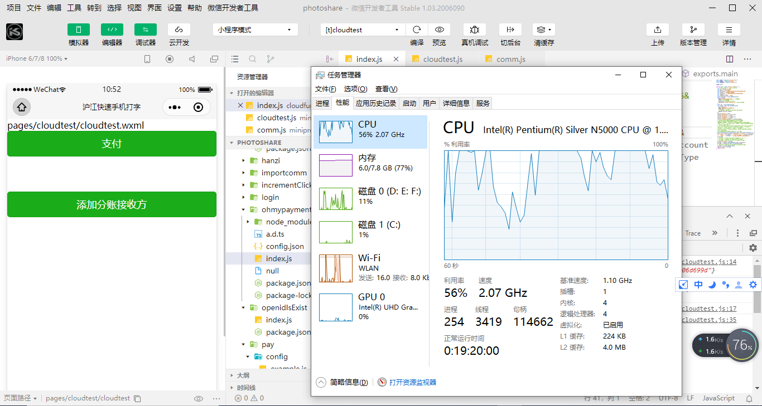This screenshot has width=762, height=406.
Task: Open Task Manager 选项(O) menu
Action: coord(355,89)
